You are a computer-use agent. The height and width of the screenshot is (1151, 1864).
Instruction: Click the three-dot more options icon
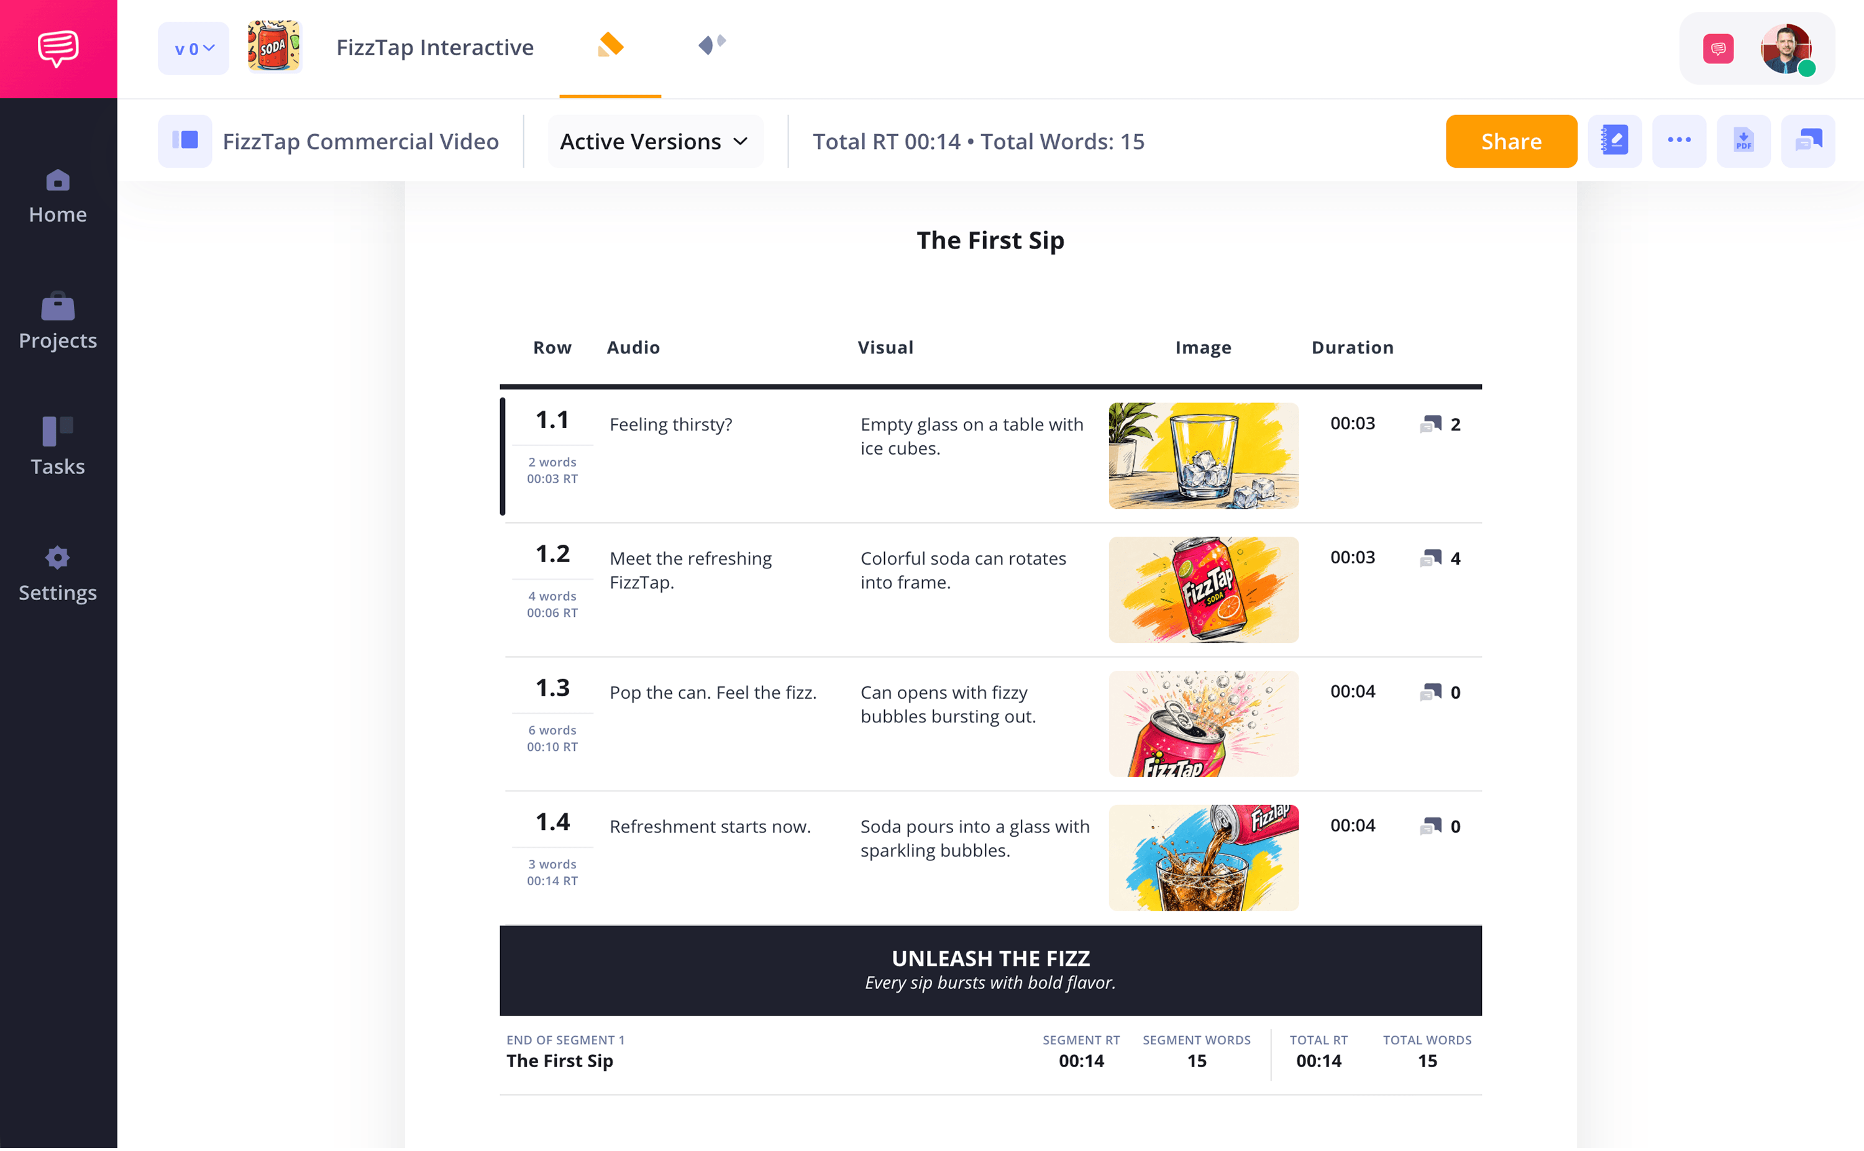click(x=1679, y=141)
